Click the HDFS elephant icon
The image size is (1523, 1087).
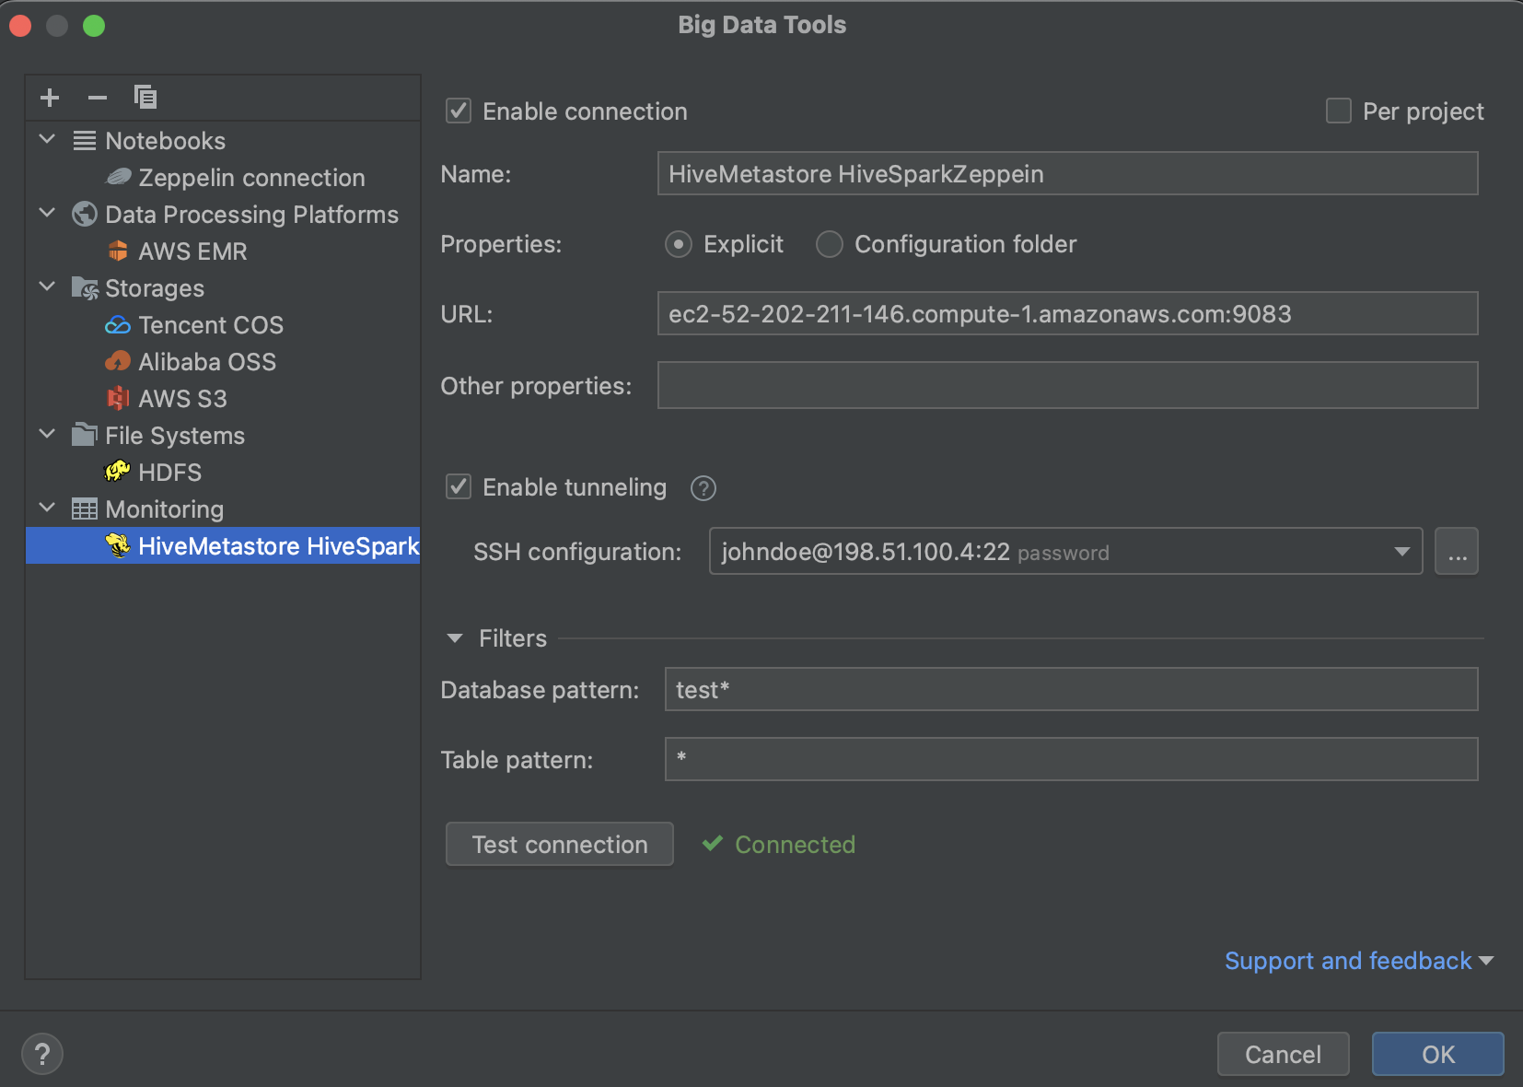[x=118, y=472]
